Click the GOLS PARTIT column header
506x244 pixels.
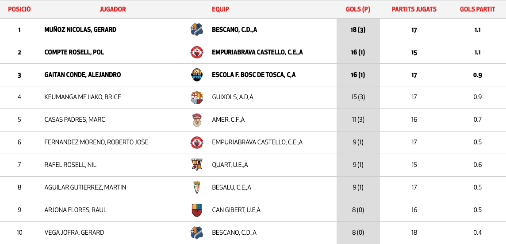point(477,9)
